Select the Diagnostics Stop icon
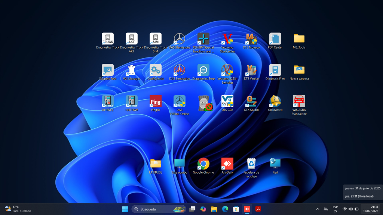383x215 pixels. tap(203, 70)
